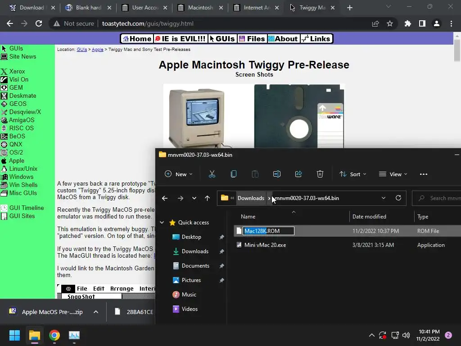The height and width of the screenshot is (346, 461).
Task: Click the Chrome page vertical scrollbar
Action: (457, 50)
